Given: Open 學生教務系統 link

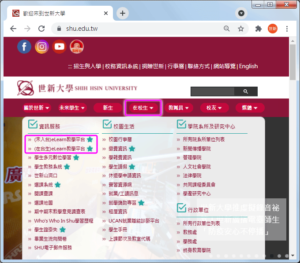Looking at the screenshot, I should [x=48, y=167].
